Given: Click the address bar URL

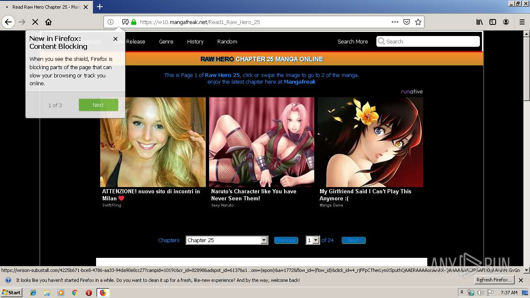Looking at the screenshot, I should click(x=200, y=22).
